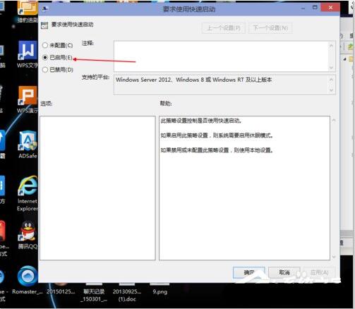The image size is (355, 309).
Task: Maximize the 要求使用快速启动 dialog
Action: click(315, 8)
